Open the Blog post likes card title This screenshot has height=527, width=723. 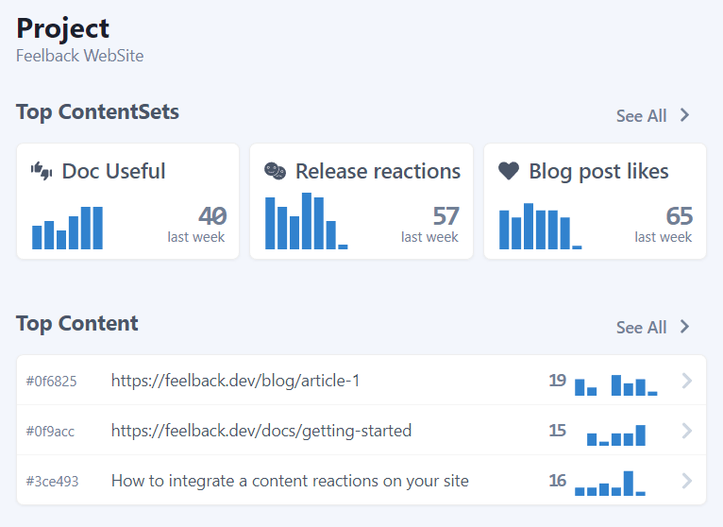click(x=598, y=171)
